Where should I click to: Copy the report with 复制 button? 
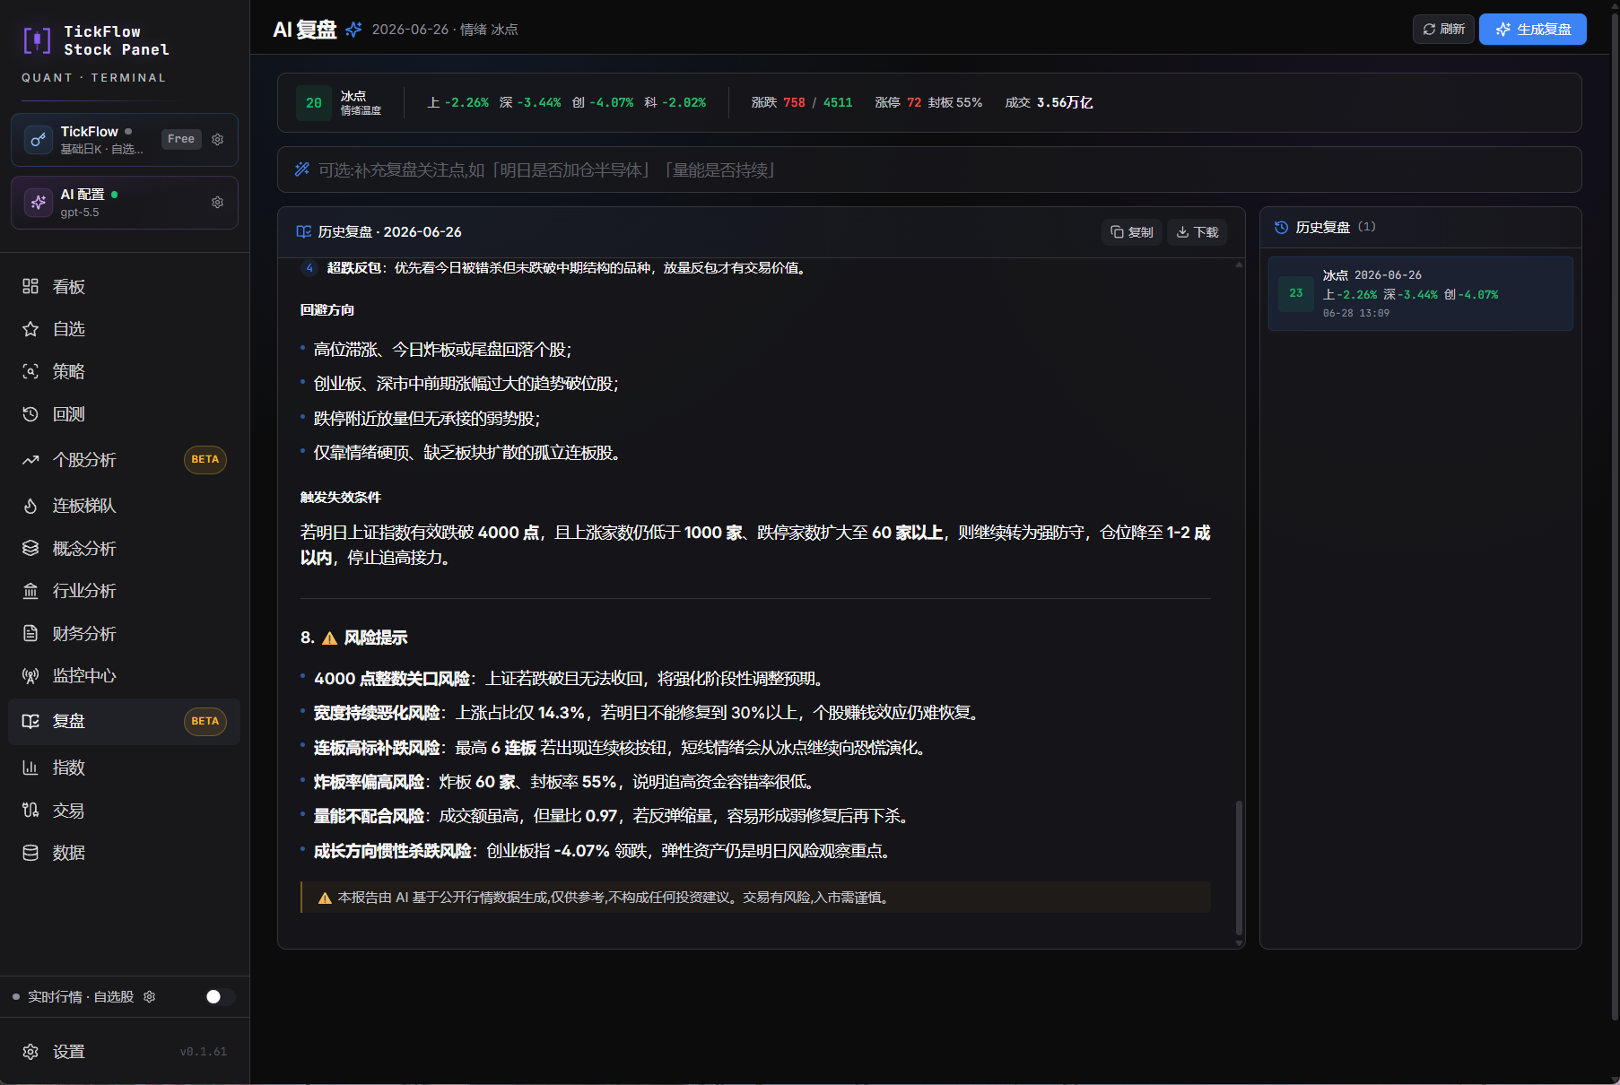coord(1132,232)
